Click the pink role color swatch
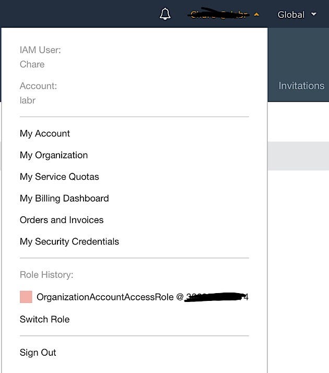The width and height of the screenshot is (329, 373). click(x=26, y=297)
